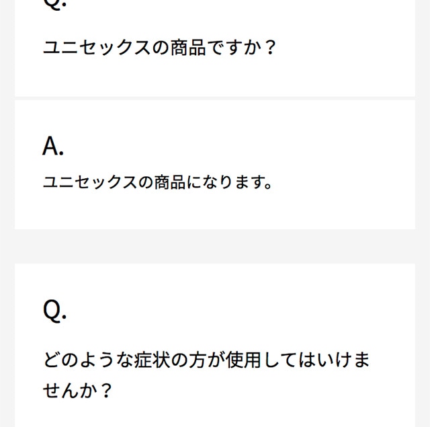Click the "Q." label above the symptoms question
This screenshot has height=427, width=430.
pos(54,310)
